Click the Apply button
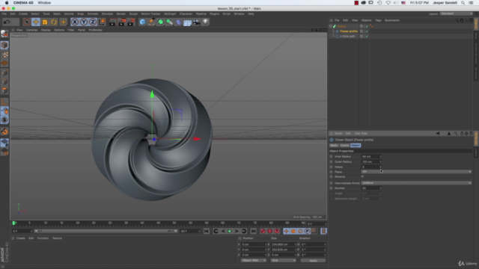 click(313, 261)
